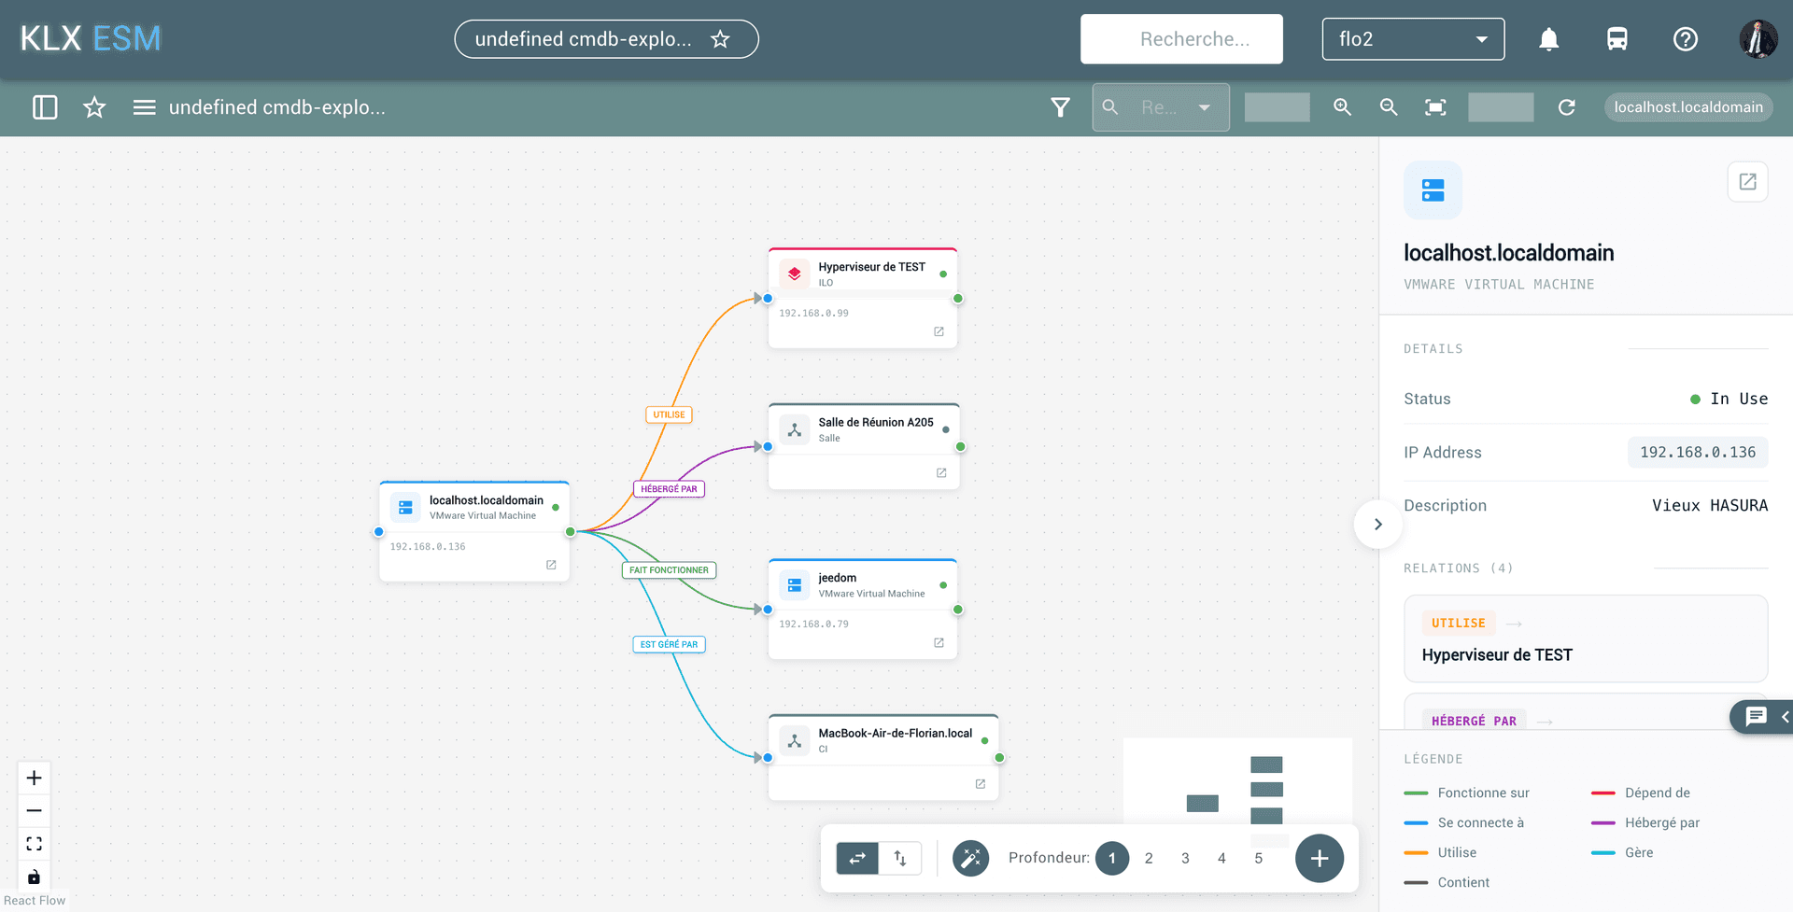Click the round plus add button
1793x912 pixels.
pyautogui.click(x=1319, y=858)
